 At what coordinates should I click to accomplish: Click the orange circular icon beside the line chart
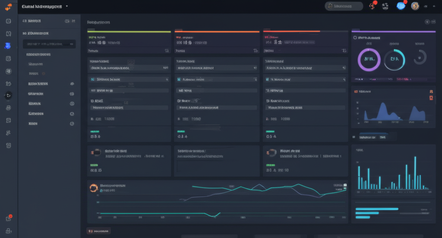coord(92,187)
